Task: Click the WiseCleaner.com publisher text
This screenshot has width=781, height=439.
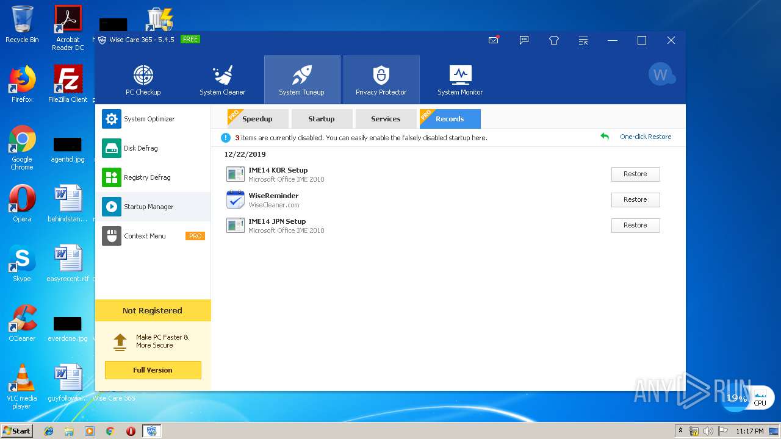Action: 273,205
